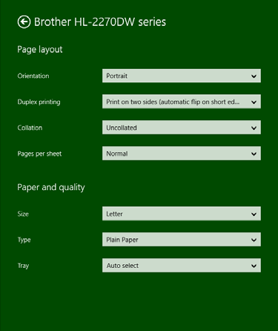Screen dimensions: 278x331
Task: Open the Tray dropdown showing Auto select
Action: (x=182, y=266)
